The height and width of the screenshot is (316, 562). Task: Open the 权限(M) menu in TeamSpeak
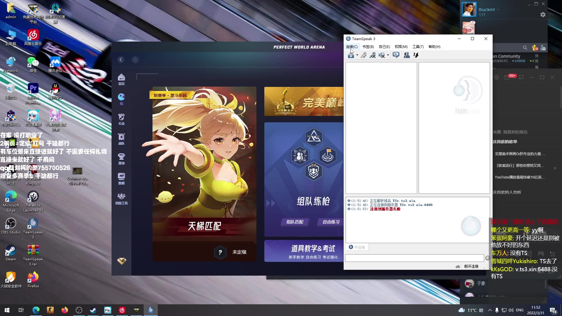pyautogui.click(x=401, y=47)
